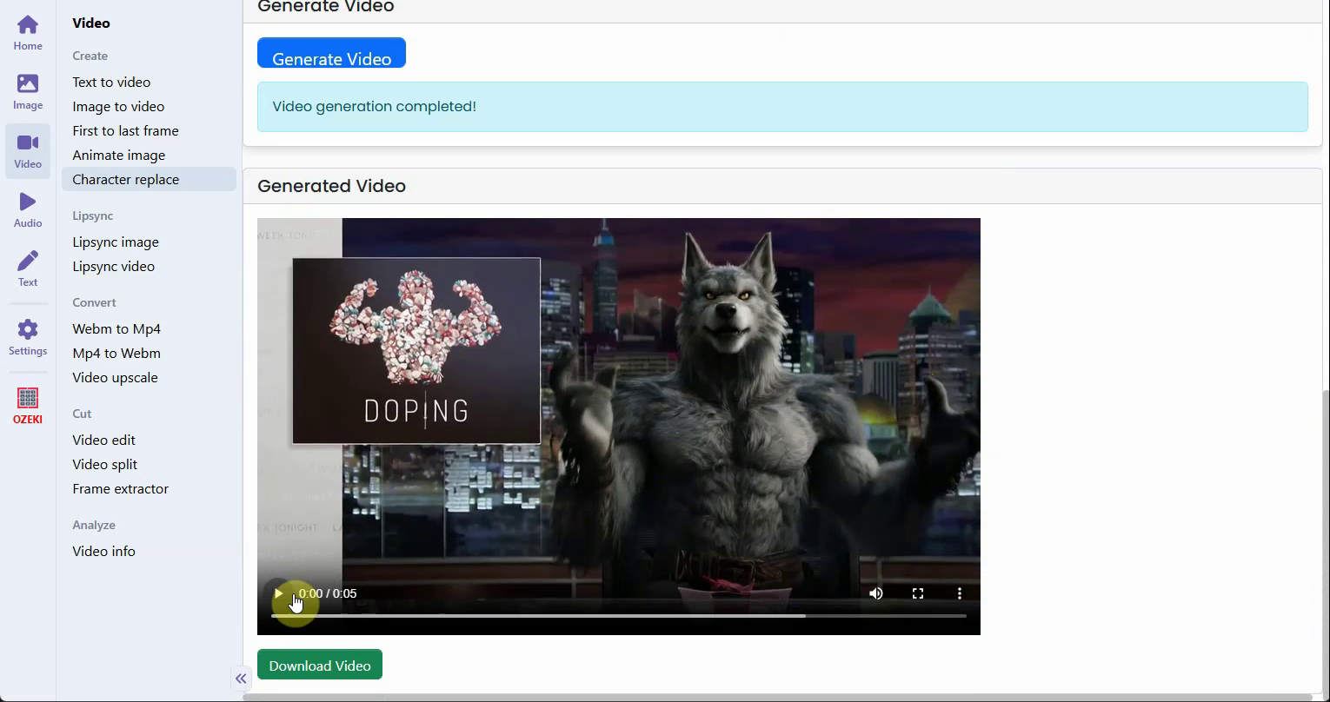1330x702 pixels.
Task: Open Frame extractor menu item
Action: point(120,488)
